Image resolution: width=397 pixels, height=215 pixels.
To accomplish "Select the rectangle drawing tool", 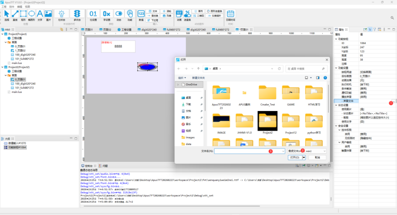I will pyautogui.click(x=23, y=14).
